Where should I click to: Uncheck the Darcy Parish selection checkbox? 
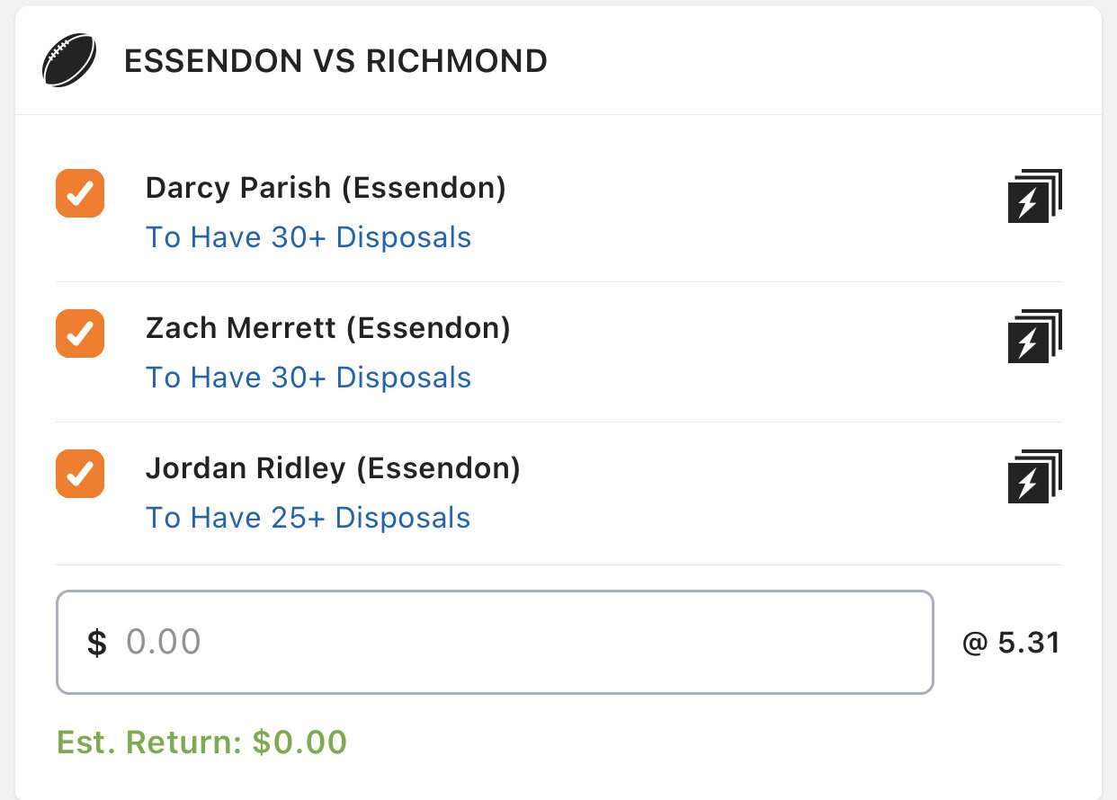point(80,193)
